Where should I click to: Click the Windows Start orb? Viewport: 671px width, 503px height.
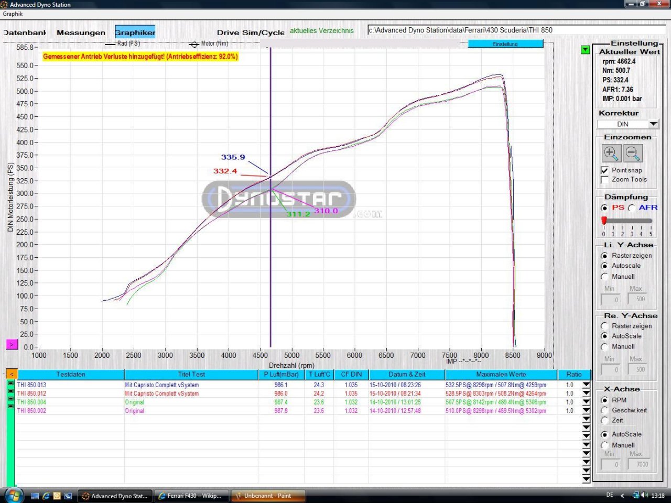[x=13, y=495]
